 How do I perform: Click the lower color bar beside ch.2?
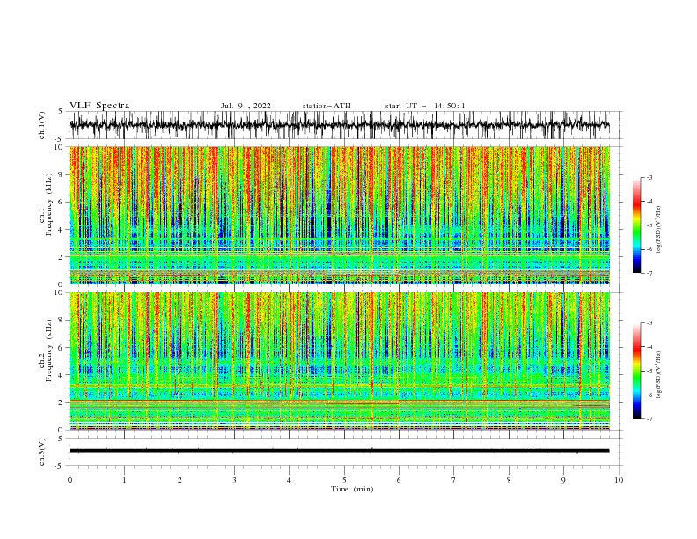[637, 371]
